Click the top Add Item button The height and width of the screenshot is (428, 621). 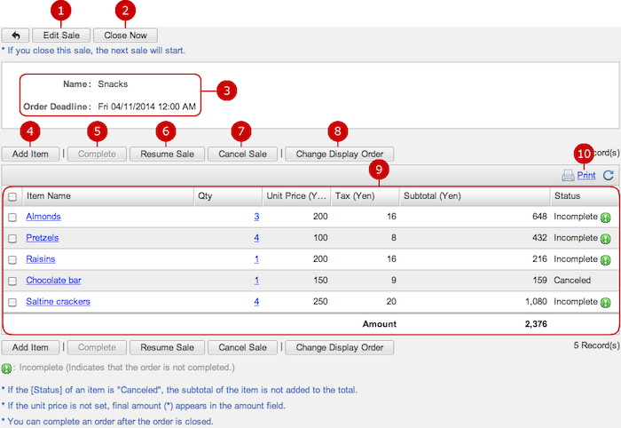[30, 155]
